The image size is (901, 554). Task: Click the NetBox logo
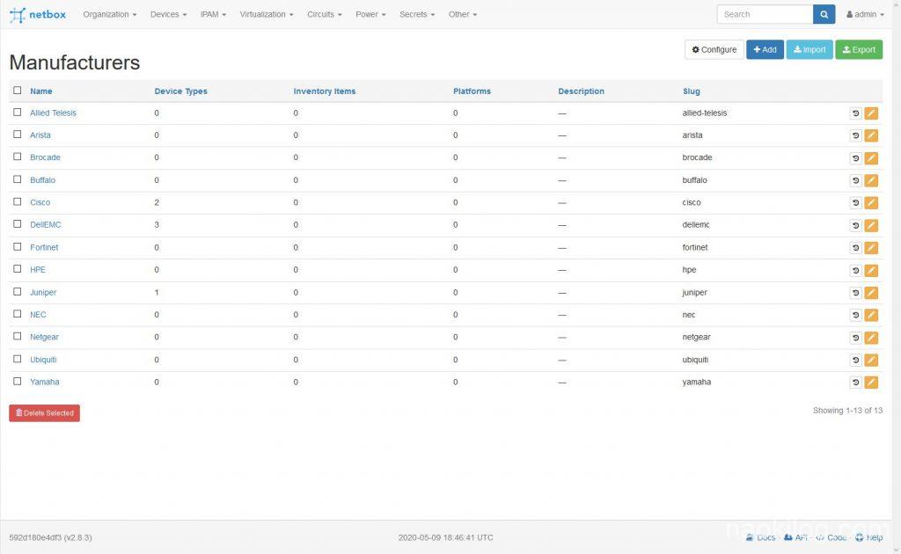[38, 14]
